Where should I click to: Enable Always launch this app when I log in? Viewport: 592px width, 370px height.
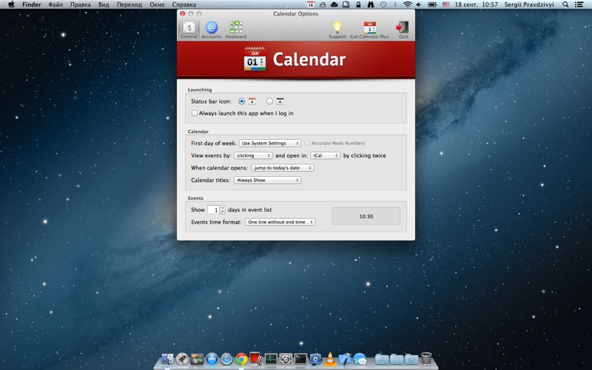coord(195,113)
